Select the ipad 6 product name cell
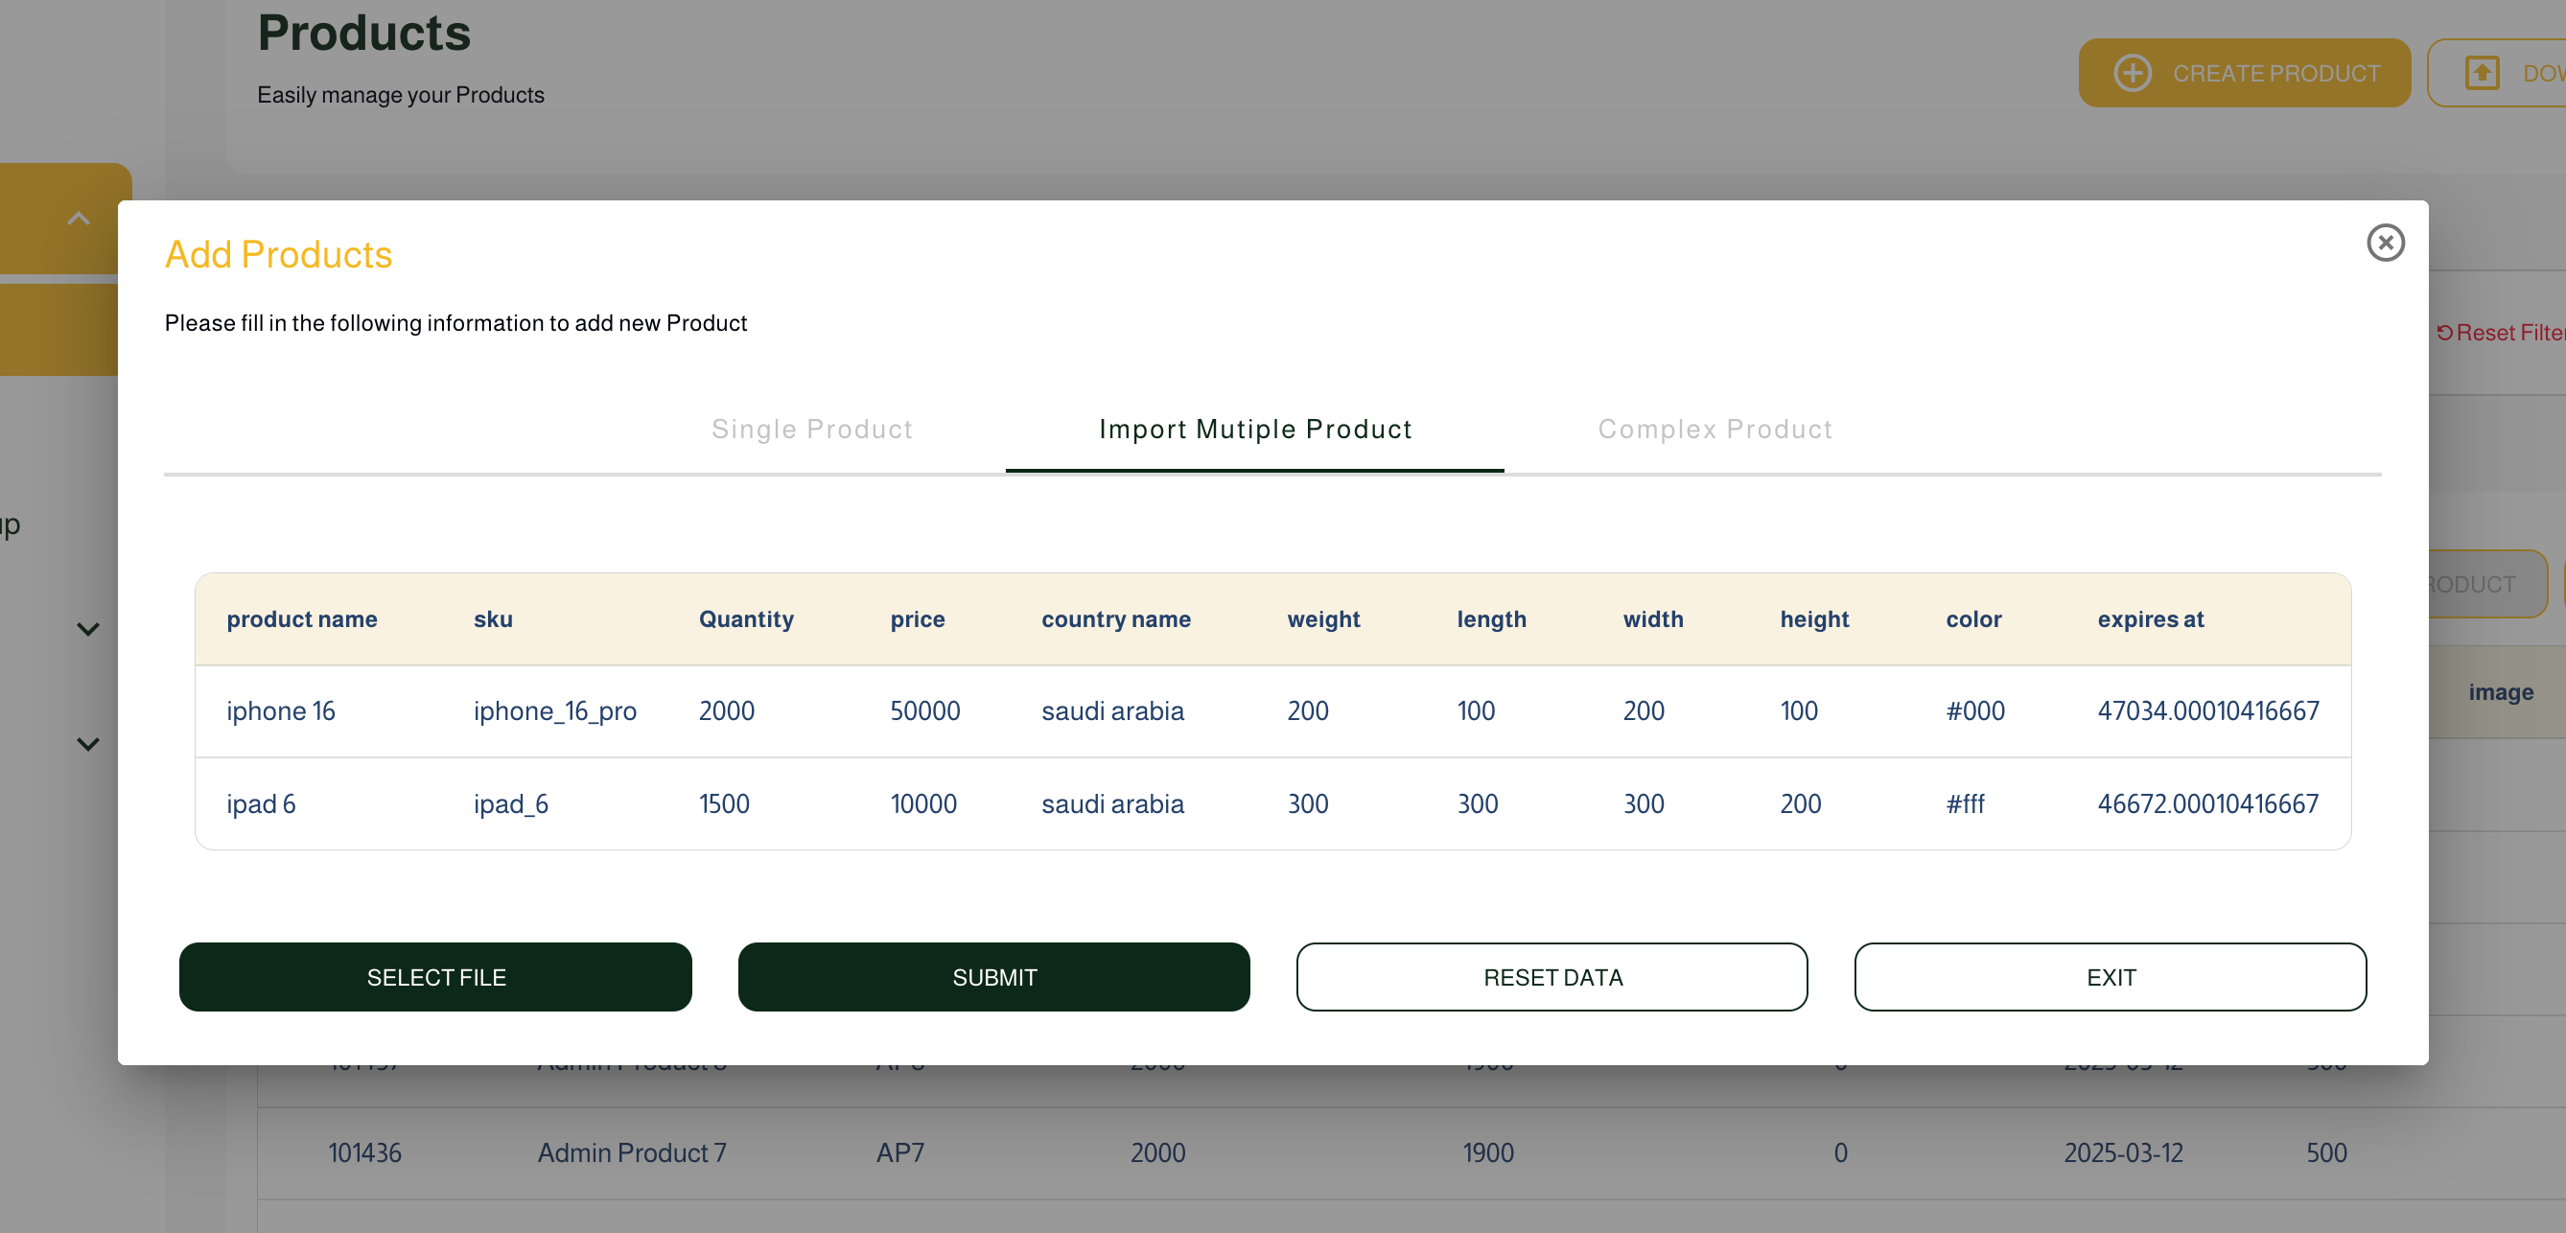2566x1233 pixels. pyautogui.click(x=261, y=803)
